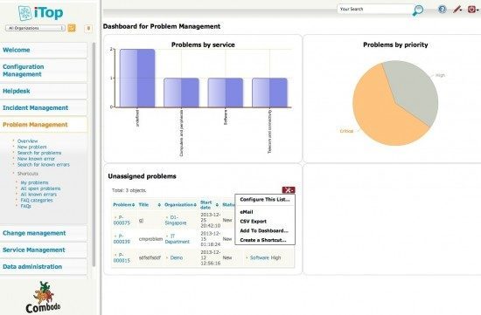Open problem P-000039 link
Image resolution: width=481 pixels, height=315 pixels.
[122, 239]
